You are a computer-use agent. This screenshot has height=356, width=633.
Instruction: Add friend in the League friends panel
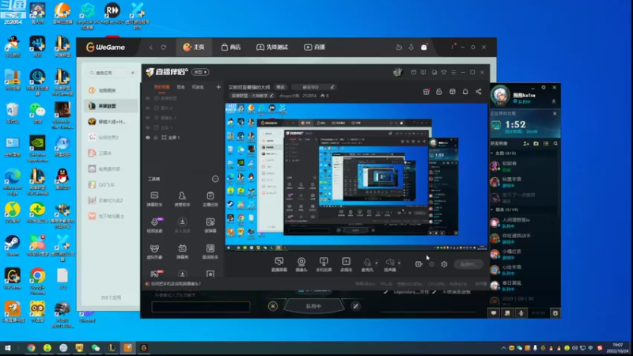526,143
